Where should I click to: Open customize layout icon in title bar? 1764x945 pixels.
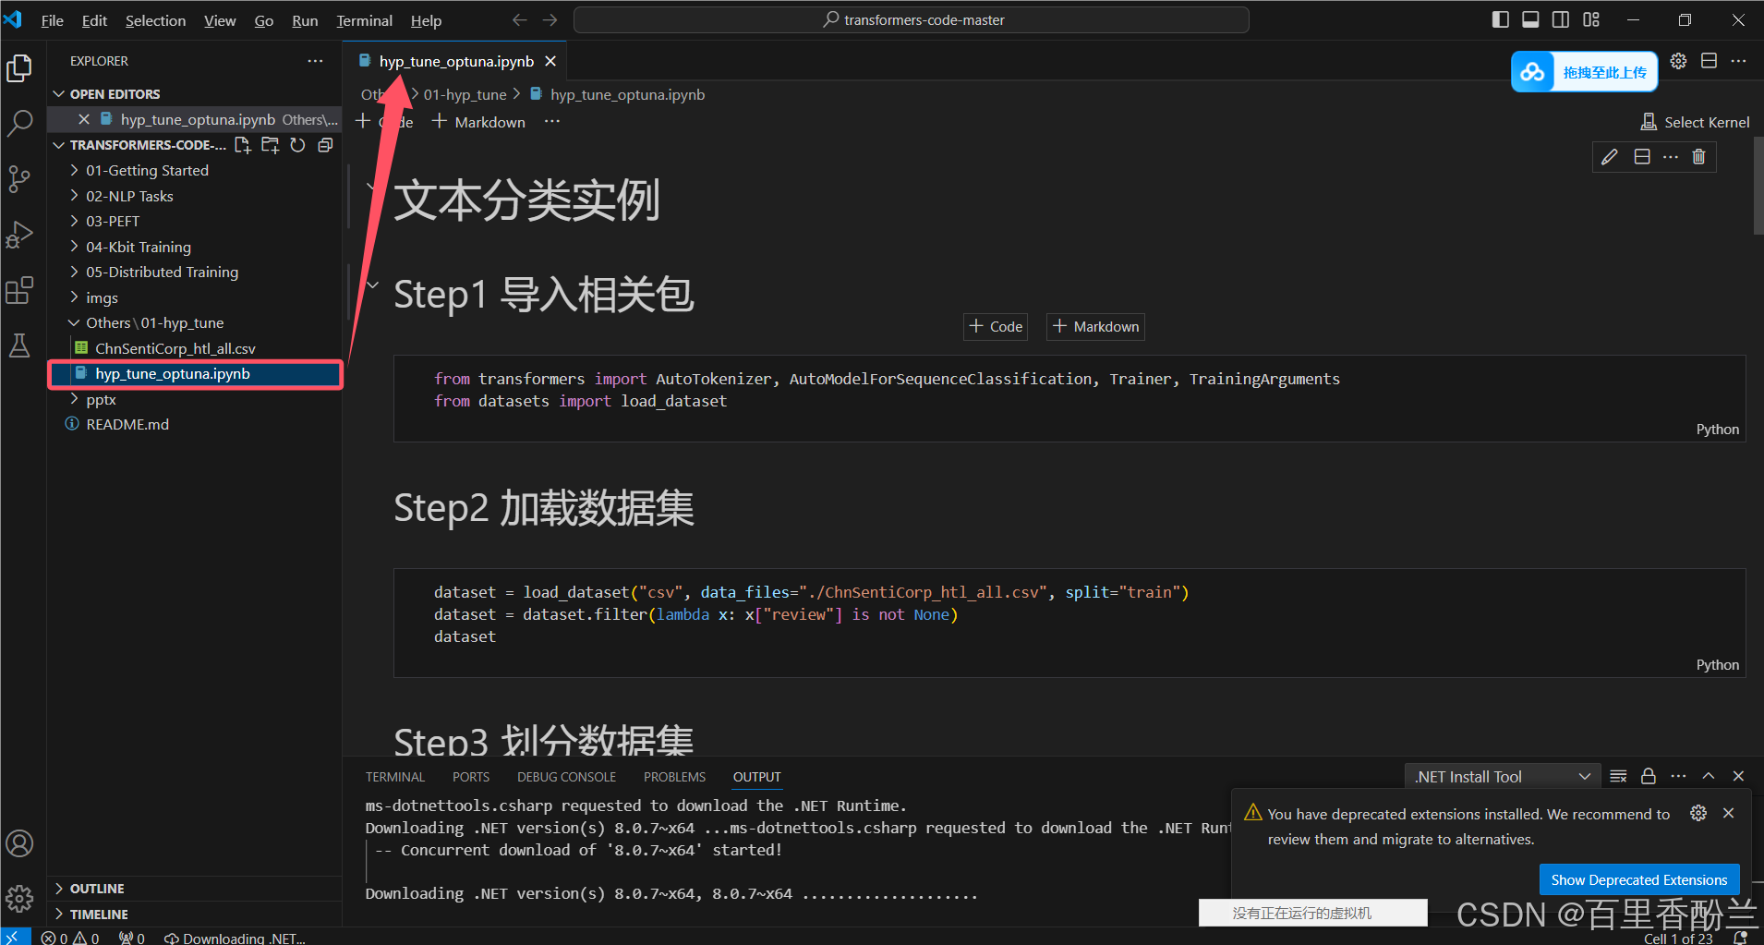pyautogui.click(x=1591, y=19)
